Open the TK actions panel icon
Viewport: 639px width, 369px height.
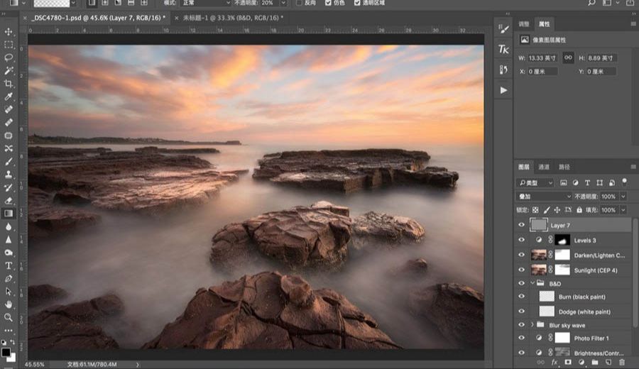point(503,49)
